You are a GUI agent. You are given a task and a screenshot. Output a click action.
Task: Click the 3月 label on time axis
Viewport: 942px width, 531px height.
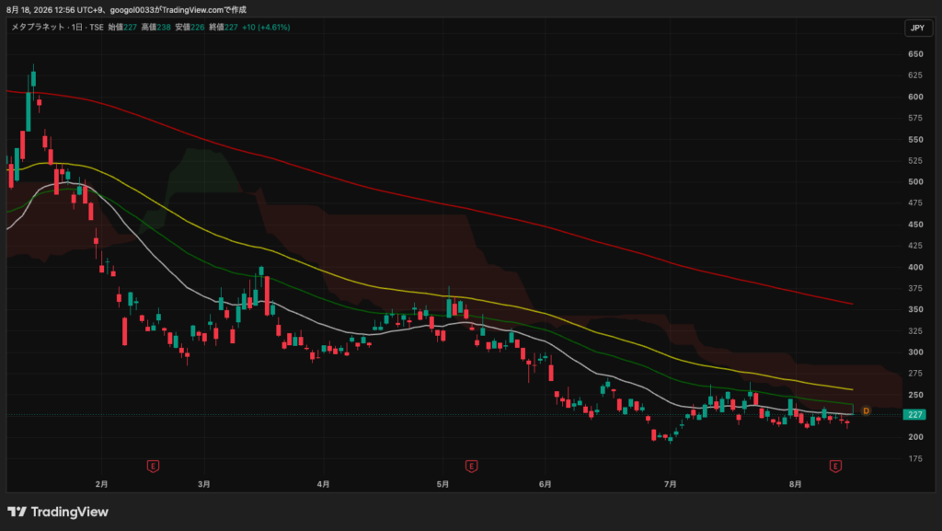pyautogui.click(x=204, y=484)
